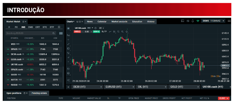Open the CLOSE positions dropdown

pos(224,98)
